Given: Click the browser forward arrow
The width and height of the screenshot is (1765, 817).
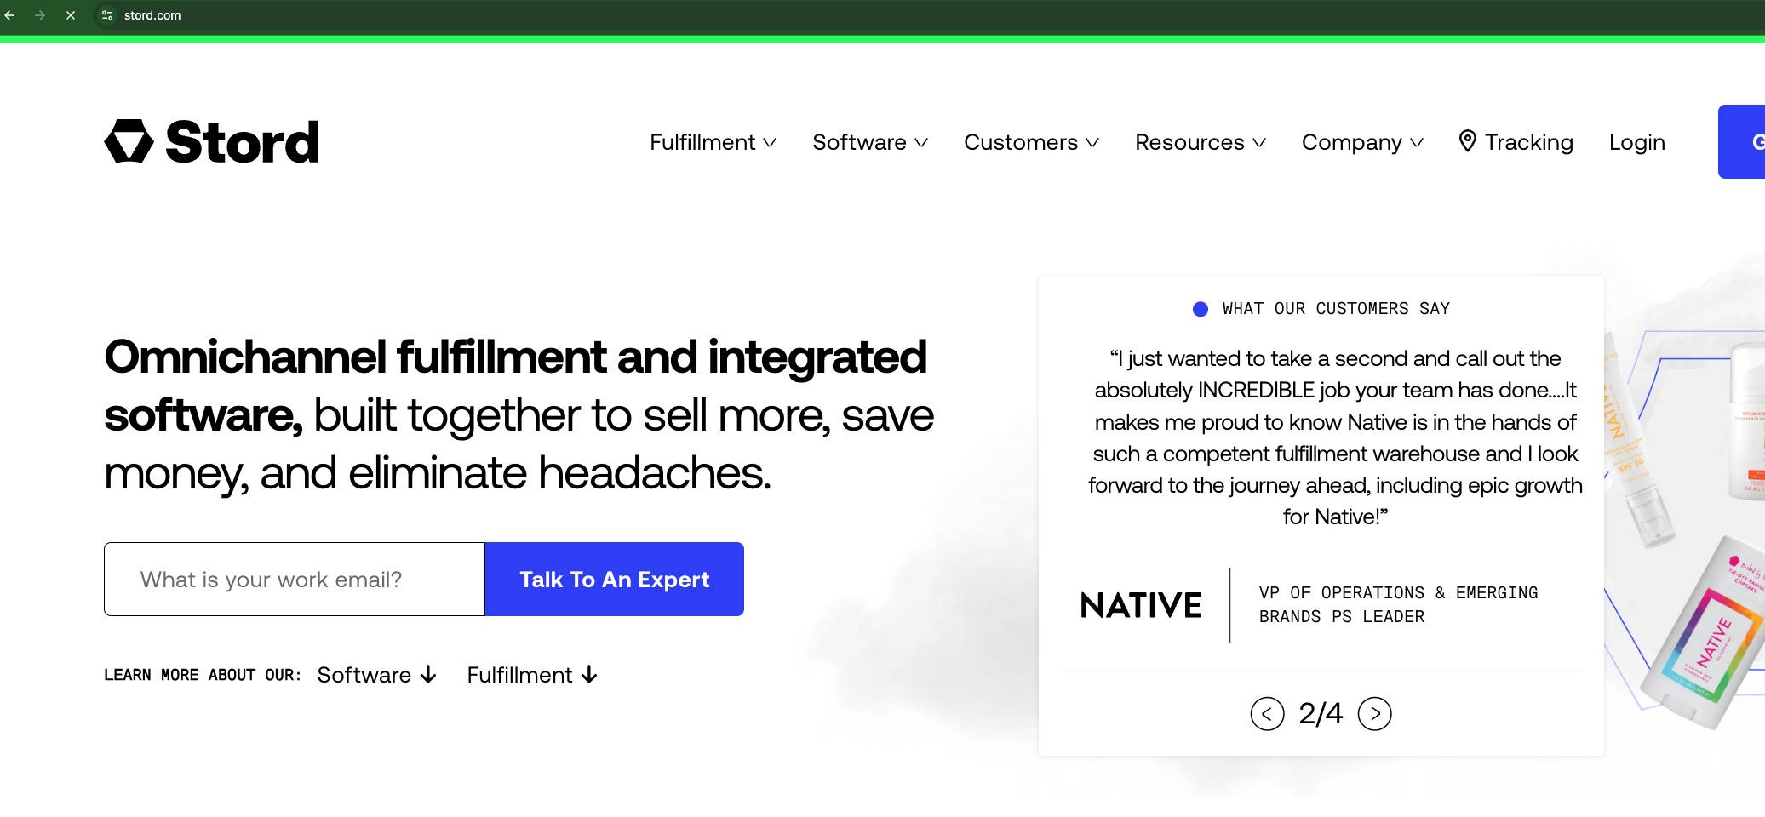Looking at the screenshot, I should (40, 15).
